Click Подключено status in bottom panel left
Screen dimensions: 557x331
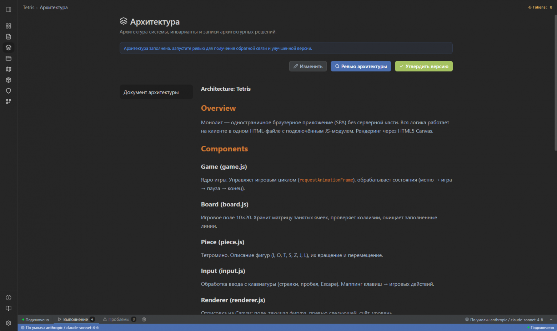[x=36, y=320]
